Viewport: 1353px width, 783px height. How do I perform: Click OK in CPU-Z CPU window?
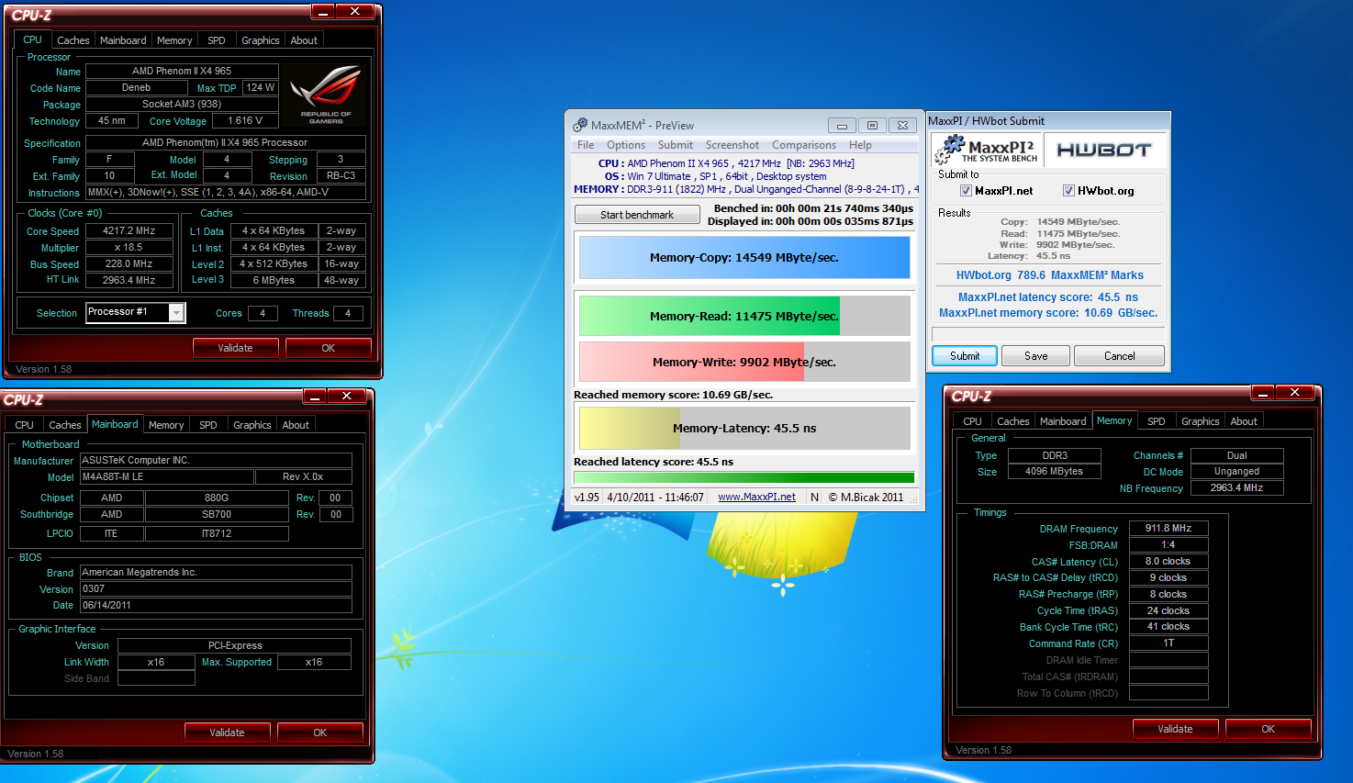pyautogui.click(x=329, y=348)
